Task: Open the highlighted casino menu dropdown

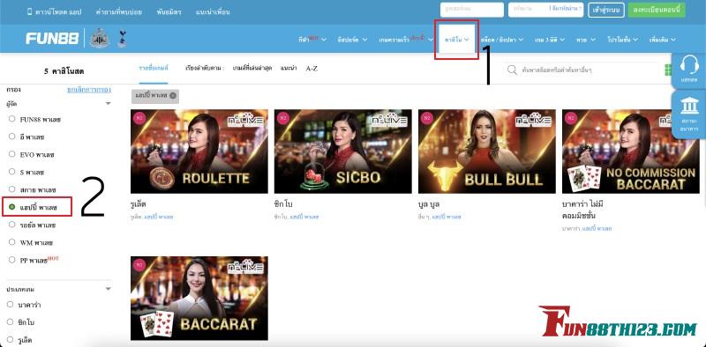Action: (x=456, y=40)
